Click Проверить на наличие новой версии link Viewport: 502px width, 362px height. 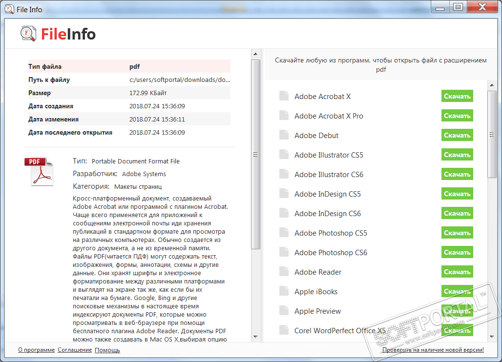coord(433,350)
